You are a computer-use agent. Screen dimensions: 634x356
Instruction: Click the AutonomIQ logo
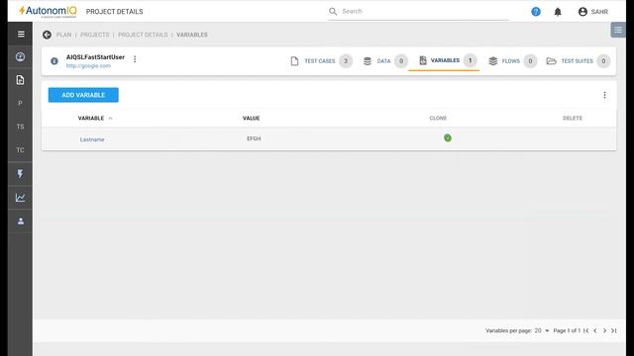click(48, 11)
